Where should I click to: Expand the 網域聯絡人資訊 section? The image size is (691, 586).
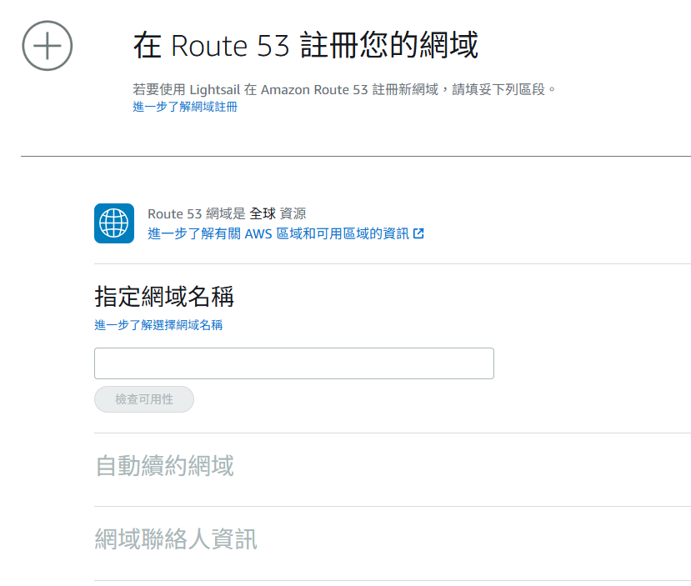tap(176, 538)
